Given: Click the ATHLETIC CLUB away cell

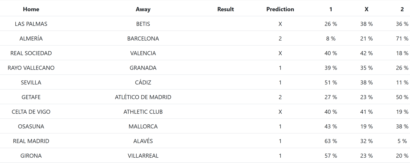Looking at the screenshot, I should pos(143,112).
